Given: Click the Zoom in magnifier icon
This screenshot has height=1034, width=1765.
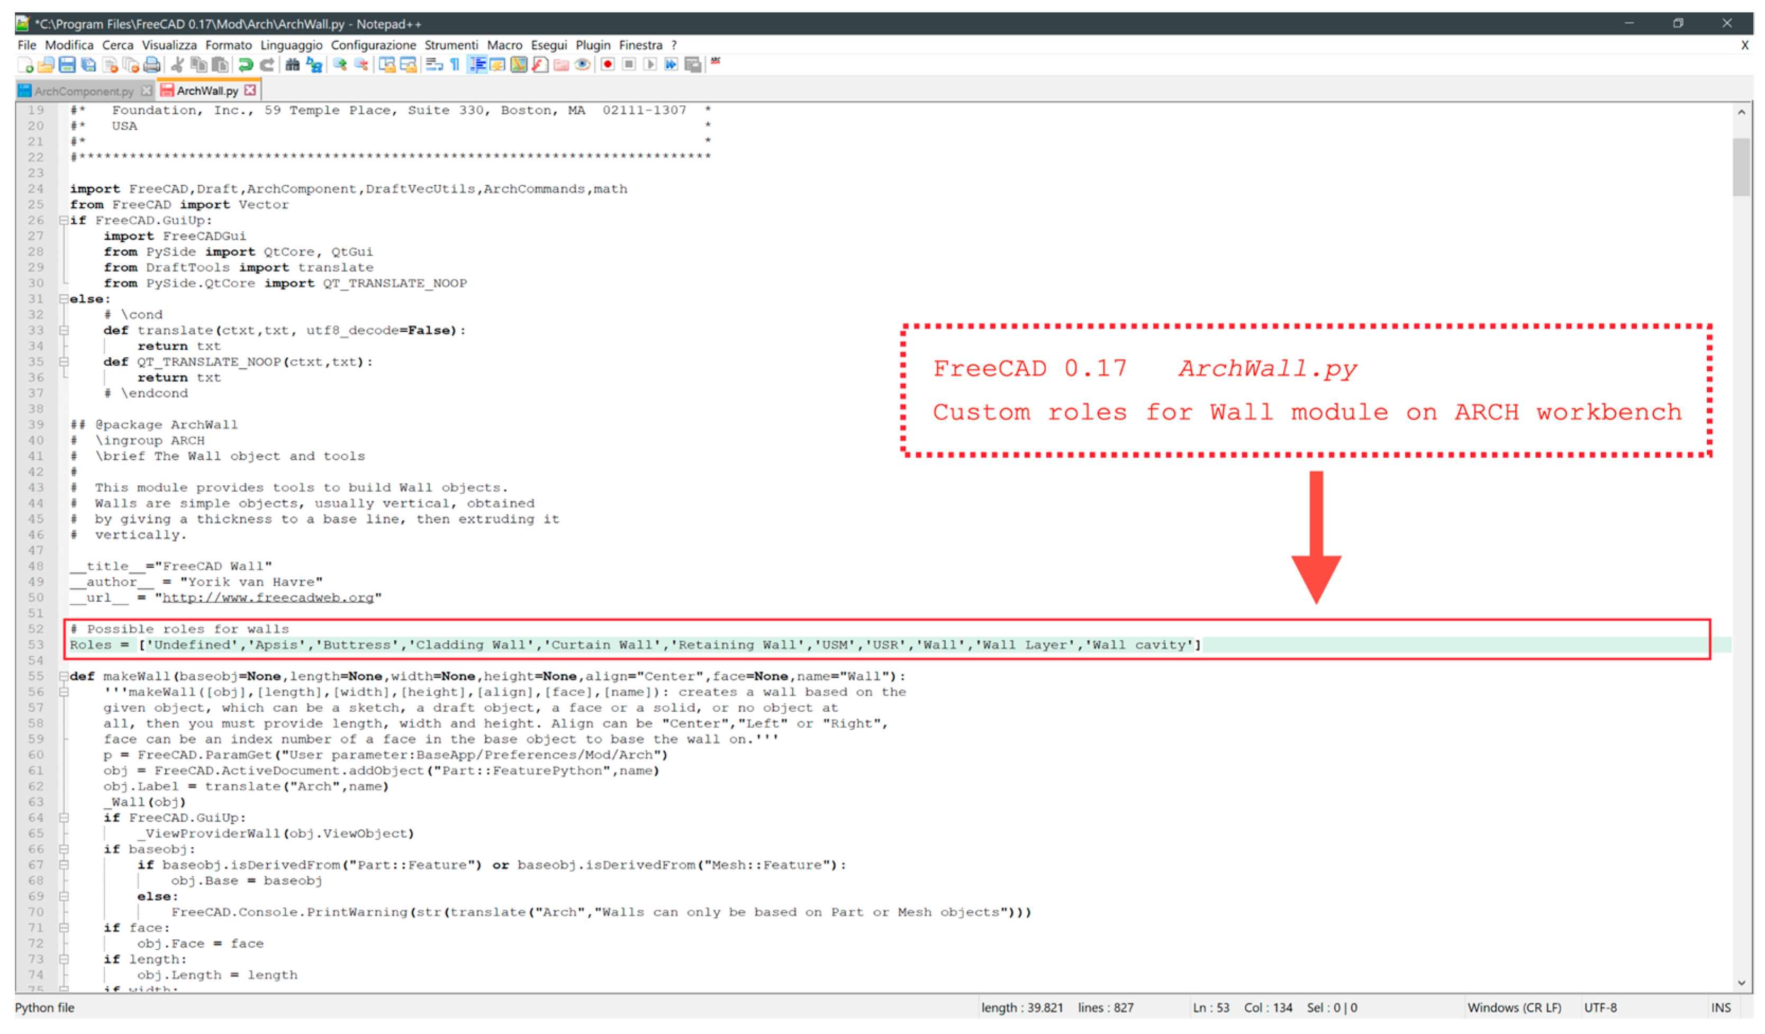Looking at the screenshot, I should [x=340, y=65].
